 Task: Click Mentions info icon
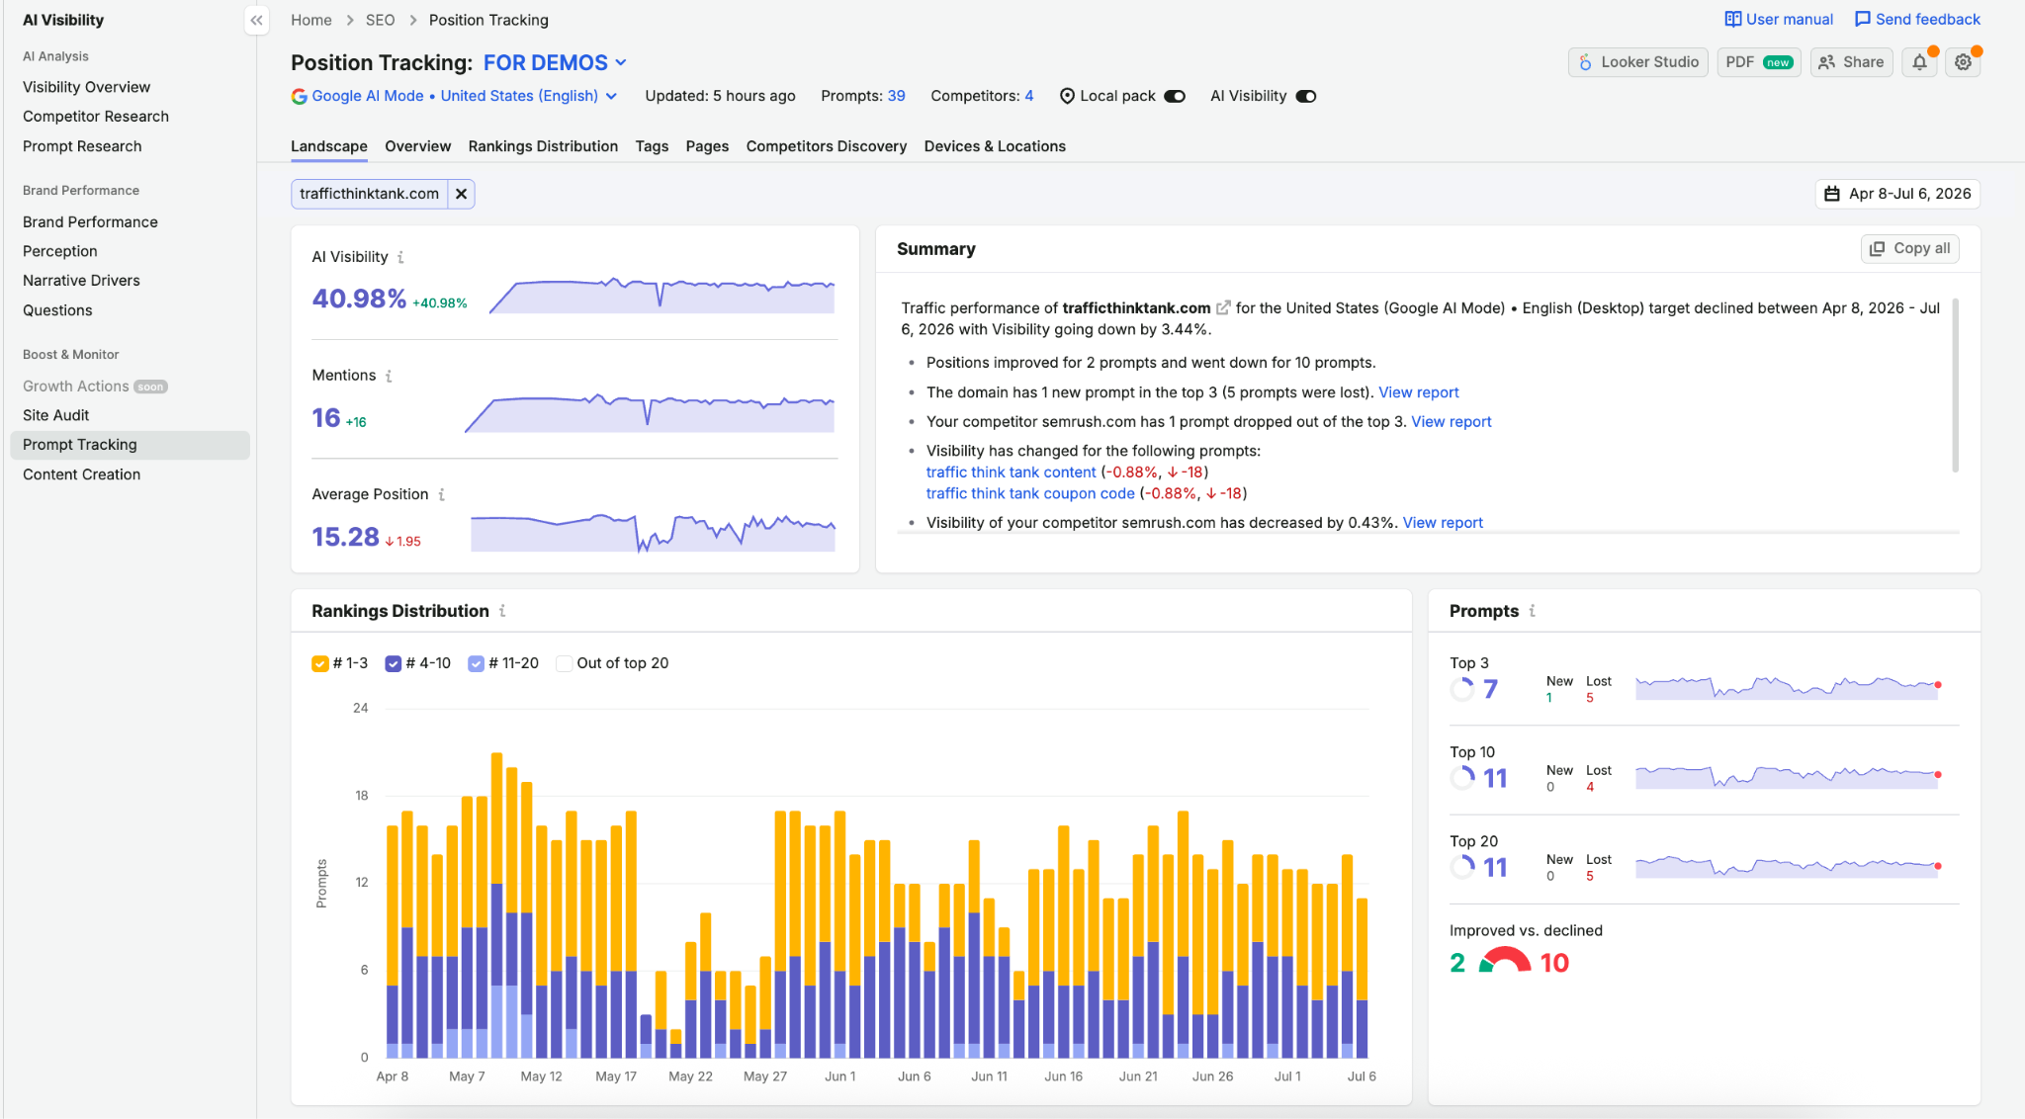pos(389,376)
